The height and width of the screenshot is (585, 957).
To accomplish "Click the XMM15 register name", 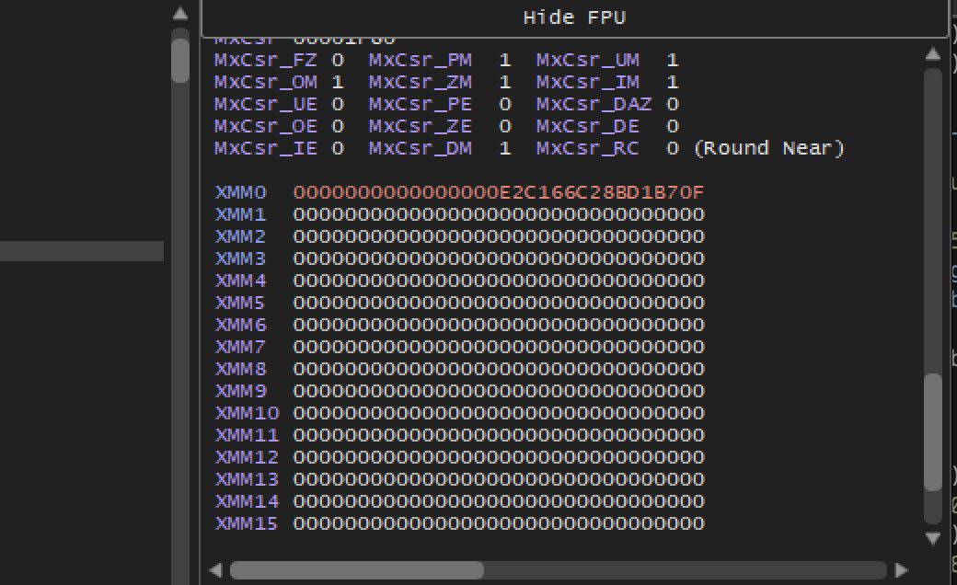I will (x=247, y=523).
